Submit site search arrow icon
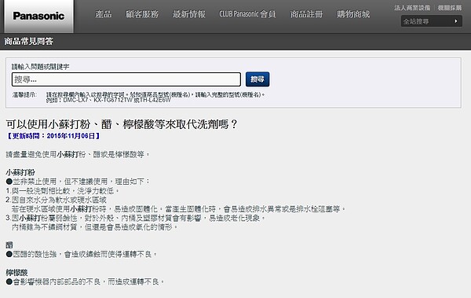This screenshot has height=298, width=471. (455, 21)
